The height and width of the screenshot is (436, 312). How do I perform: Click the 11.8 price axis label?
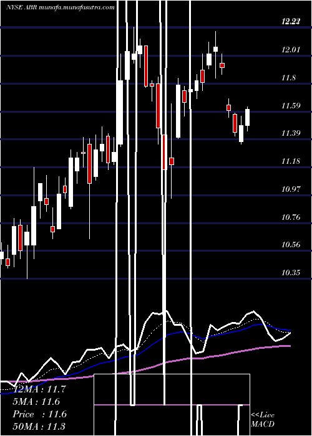288,78
